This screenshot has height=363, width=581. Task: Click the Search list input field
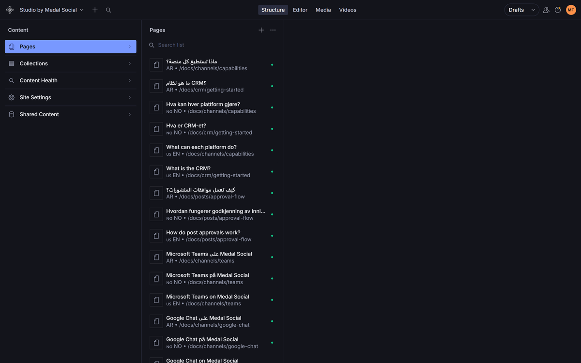(212, 45)
